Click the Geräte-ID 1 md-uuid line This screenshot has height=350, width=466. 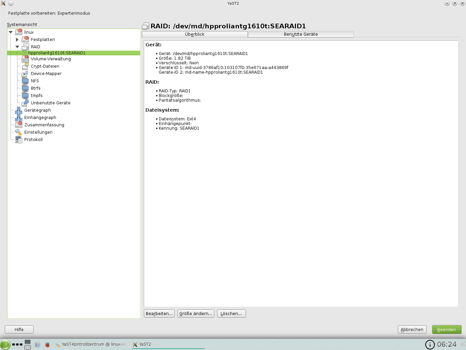pos(224,67)
